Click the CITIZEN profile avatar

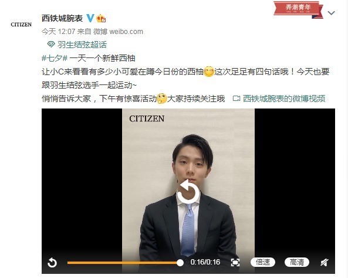coord(21,25)
